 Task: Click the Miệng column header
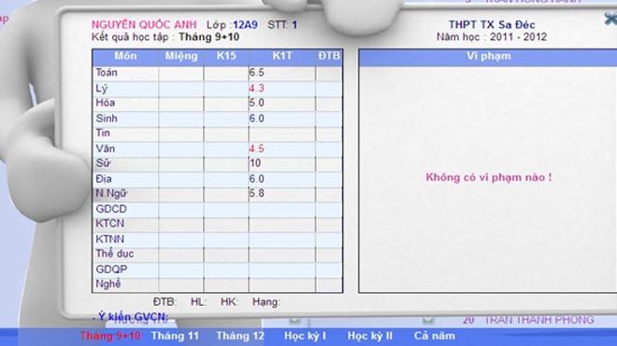tap(181, 57)
